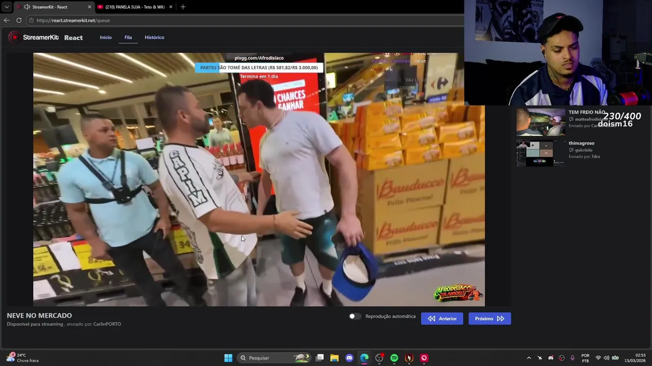Open the volume speaker tray icon
Image resolution: width=652 pixels, height=366 pixels.
[x=606, y=358]
